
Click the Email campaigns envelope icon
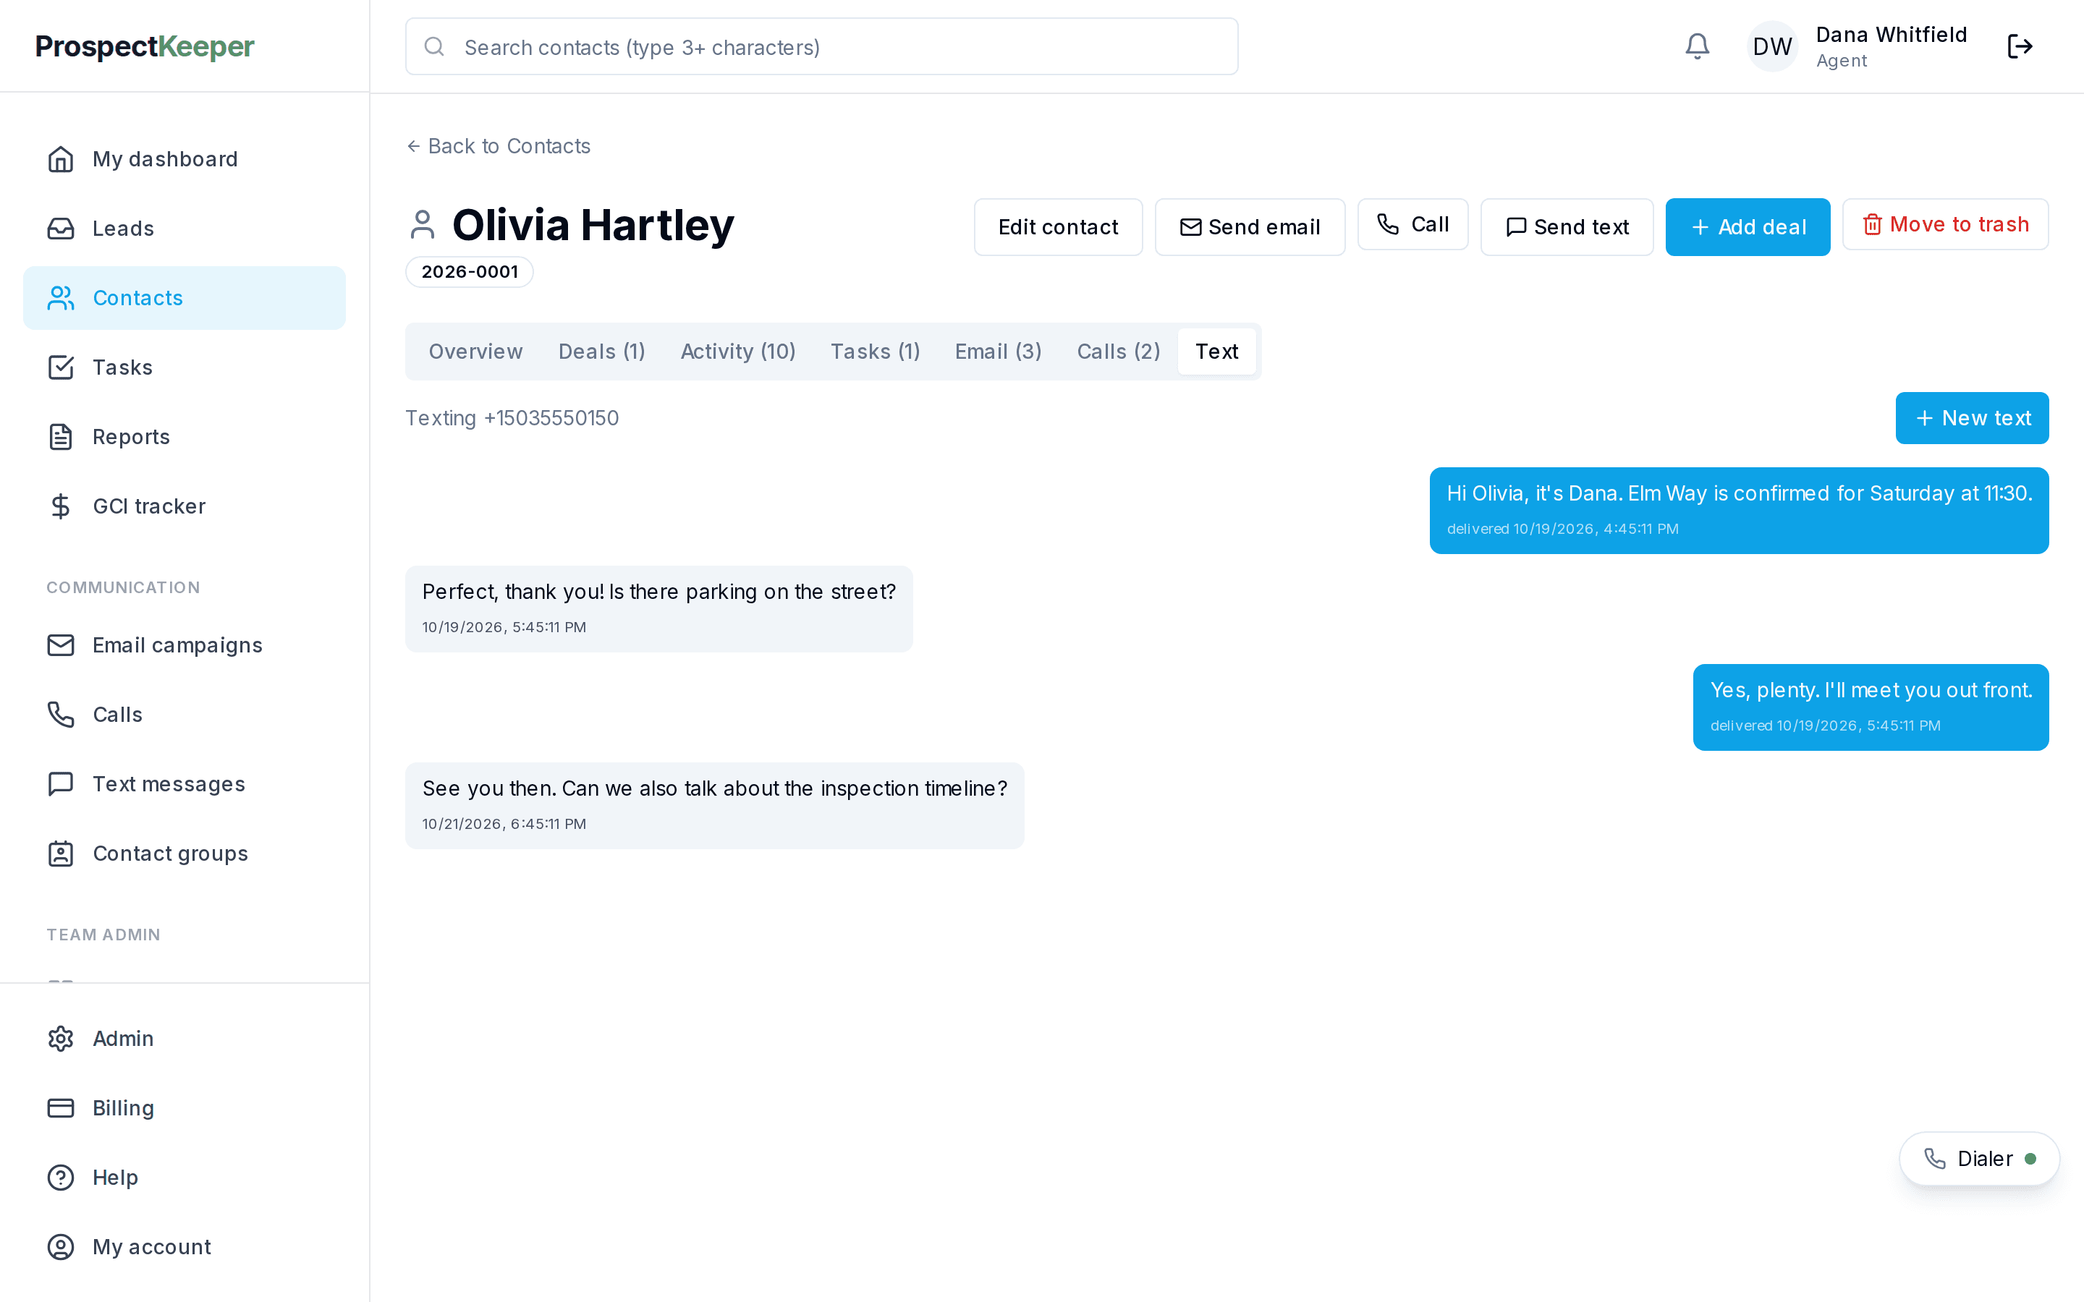pos(60,645)
